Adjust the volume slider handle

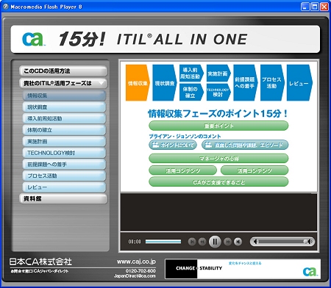click(x=306, y=242)
